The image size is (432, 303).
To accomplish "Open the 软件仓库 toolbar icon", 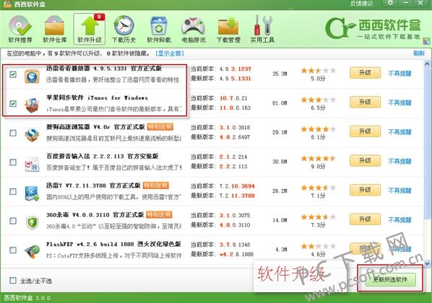I will 55,29.
